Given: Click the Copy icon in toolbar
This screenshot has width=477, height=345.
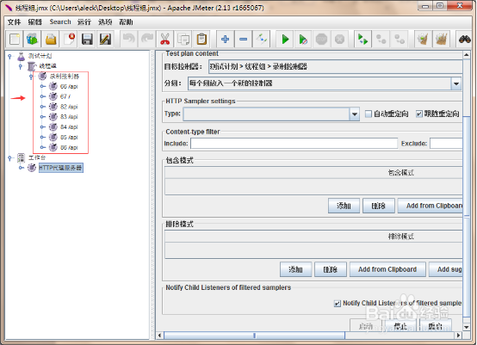Looking at the screenshot, I should (183, 40).
